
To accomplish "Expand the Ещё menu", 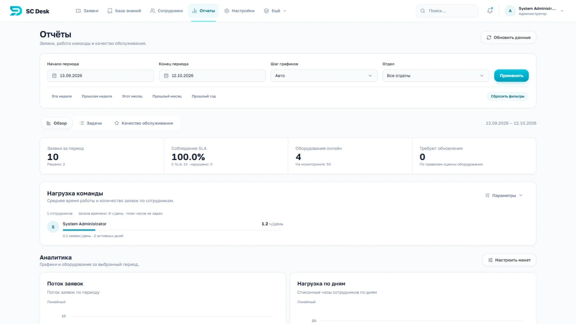I will pos(275,11).
